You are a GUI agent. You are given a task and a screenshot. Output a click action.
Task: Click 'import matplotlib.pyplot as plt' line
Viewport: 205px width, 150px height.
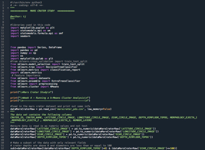pyautogui.click(x=32, y=28)
